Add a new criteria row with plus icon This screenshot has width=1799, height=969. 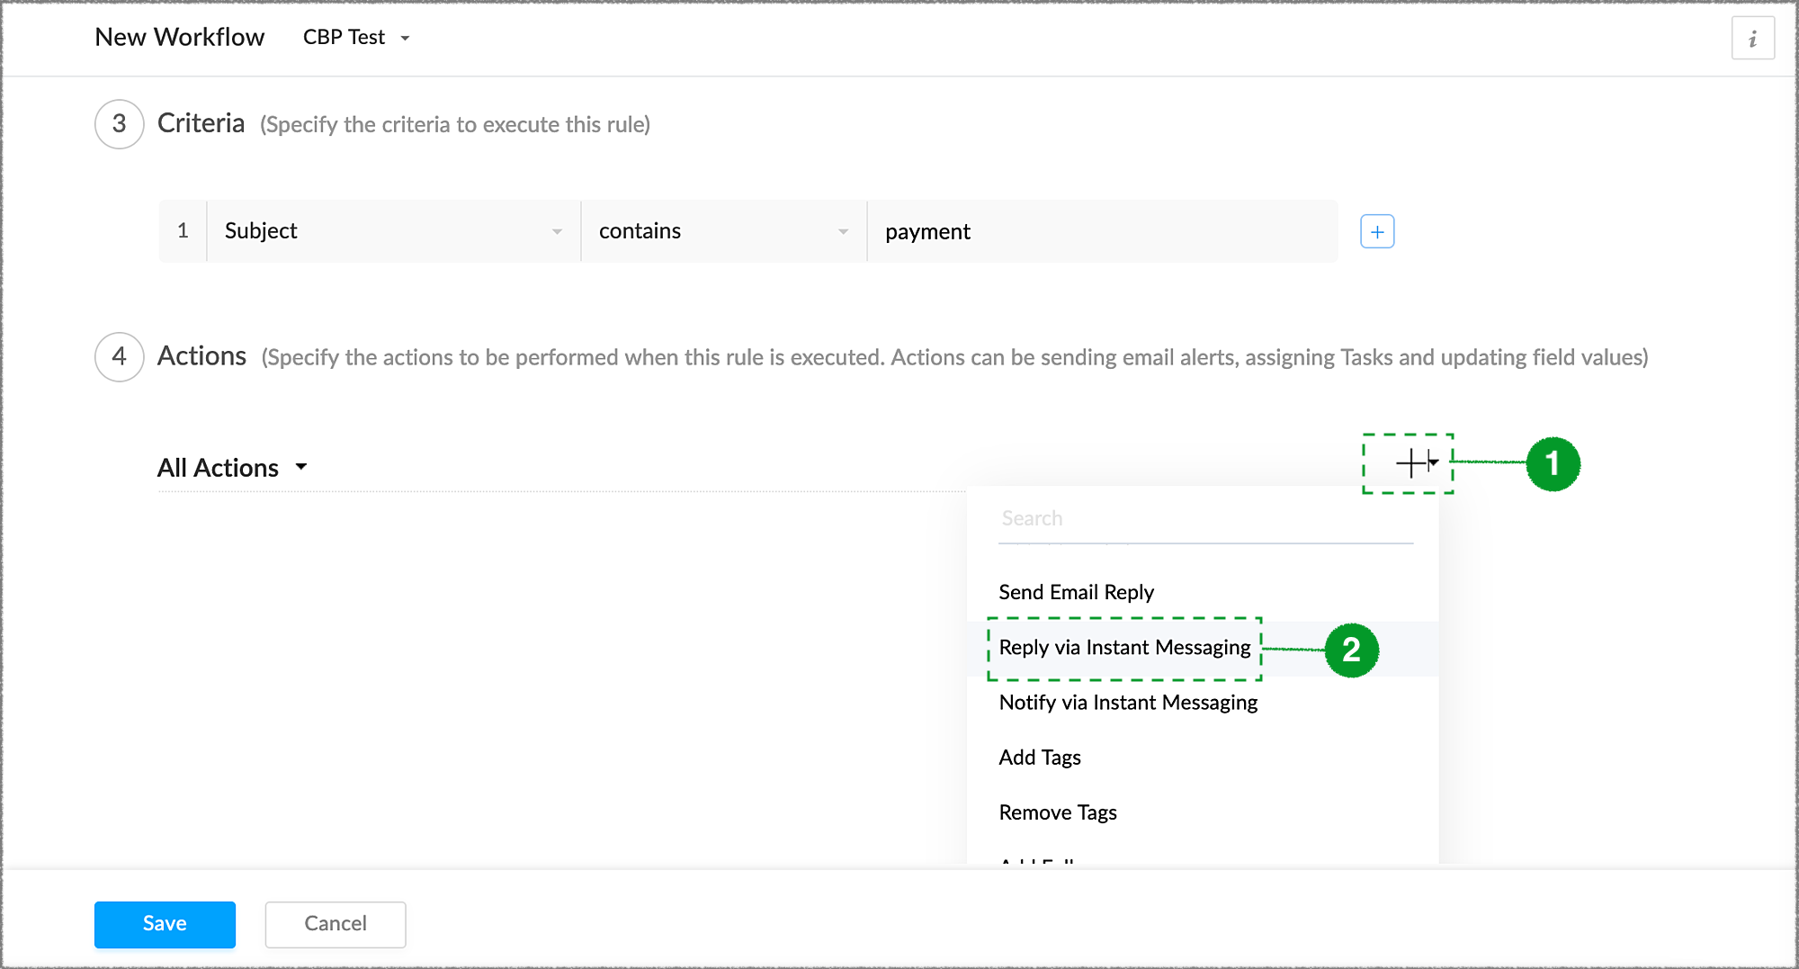click(x=1377, y=232)
